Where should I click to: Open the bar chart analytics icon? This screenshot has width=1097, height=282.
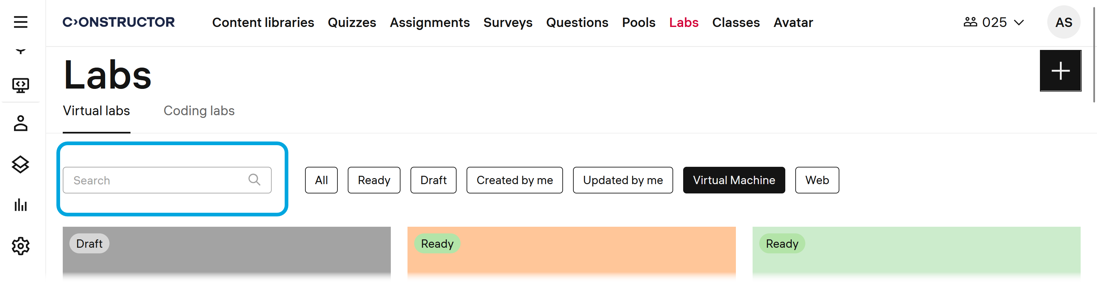tap(20, 205)
